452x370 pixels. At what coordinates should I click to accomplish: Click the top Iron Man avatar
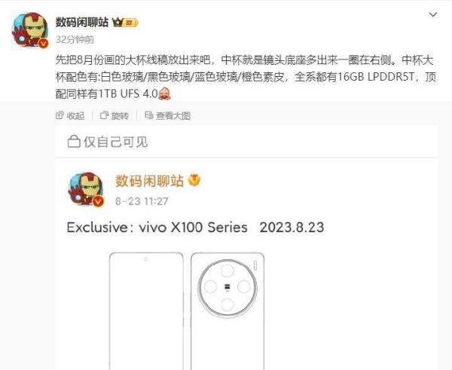tap(29, 30)
